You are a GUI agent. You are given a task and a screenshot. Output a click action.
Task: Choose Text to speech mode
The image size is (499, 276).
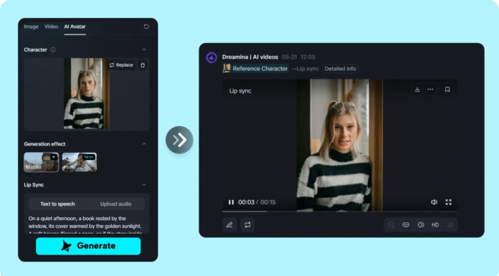(57, 204)
